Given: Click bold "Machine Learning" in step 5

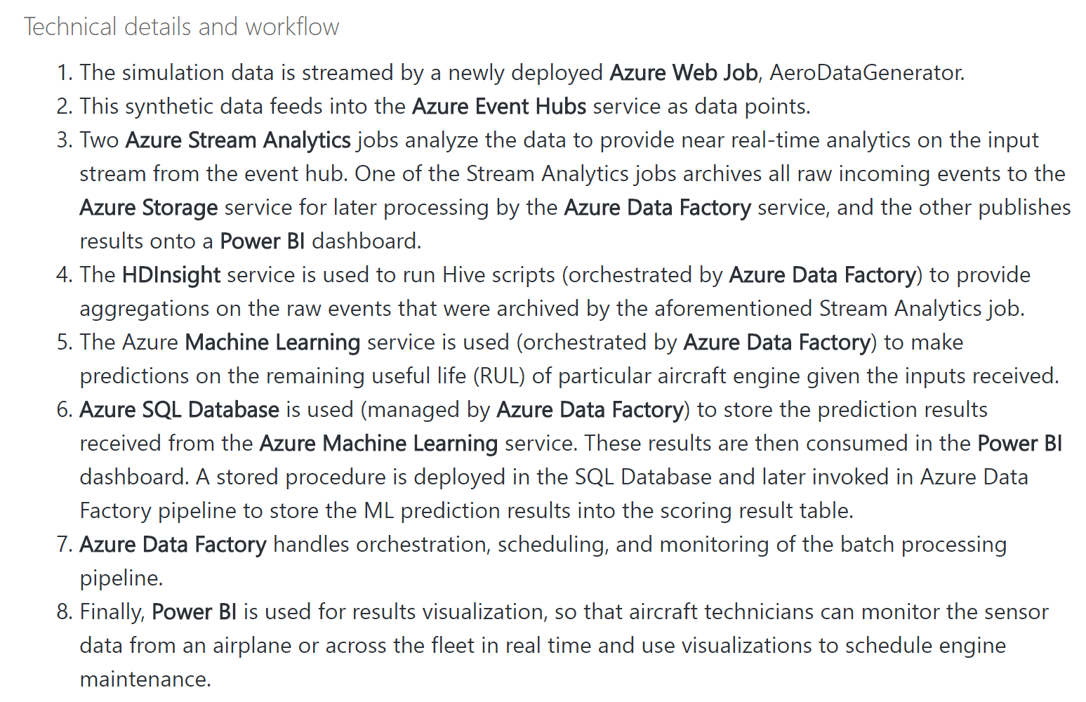Looking at the screenshot, I should point(272,342).
